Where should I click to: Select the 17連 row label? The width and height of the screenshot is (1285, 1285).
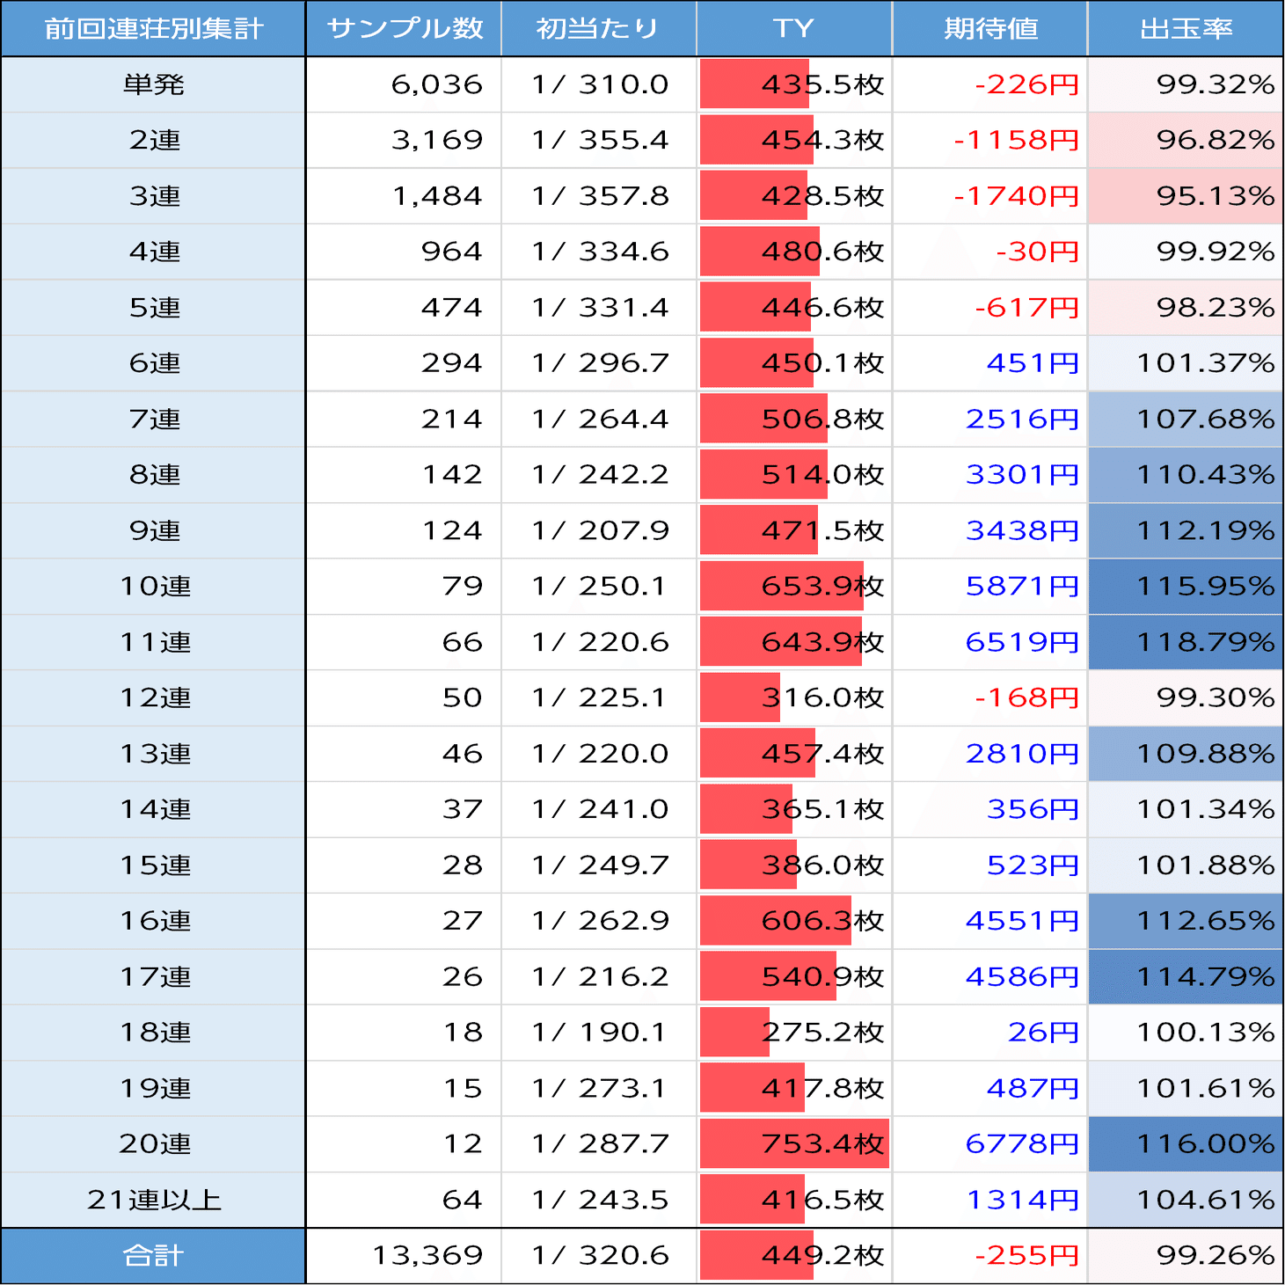tap(153, 976)
